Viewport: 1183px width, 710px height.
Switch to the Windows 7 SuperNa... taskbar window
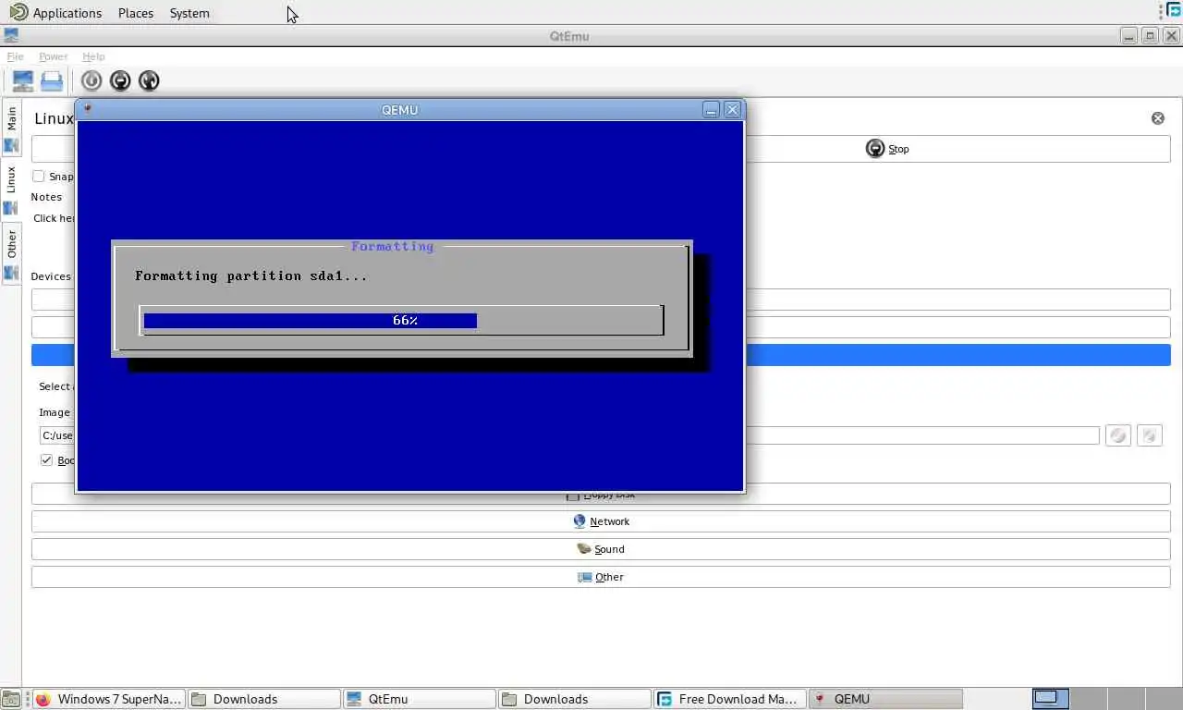coord(108,699)
